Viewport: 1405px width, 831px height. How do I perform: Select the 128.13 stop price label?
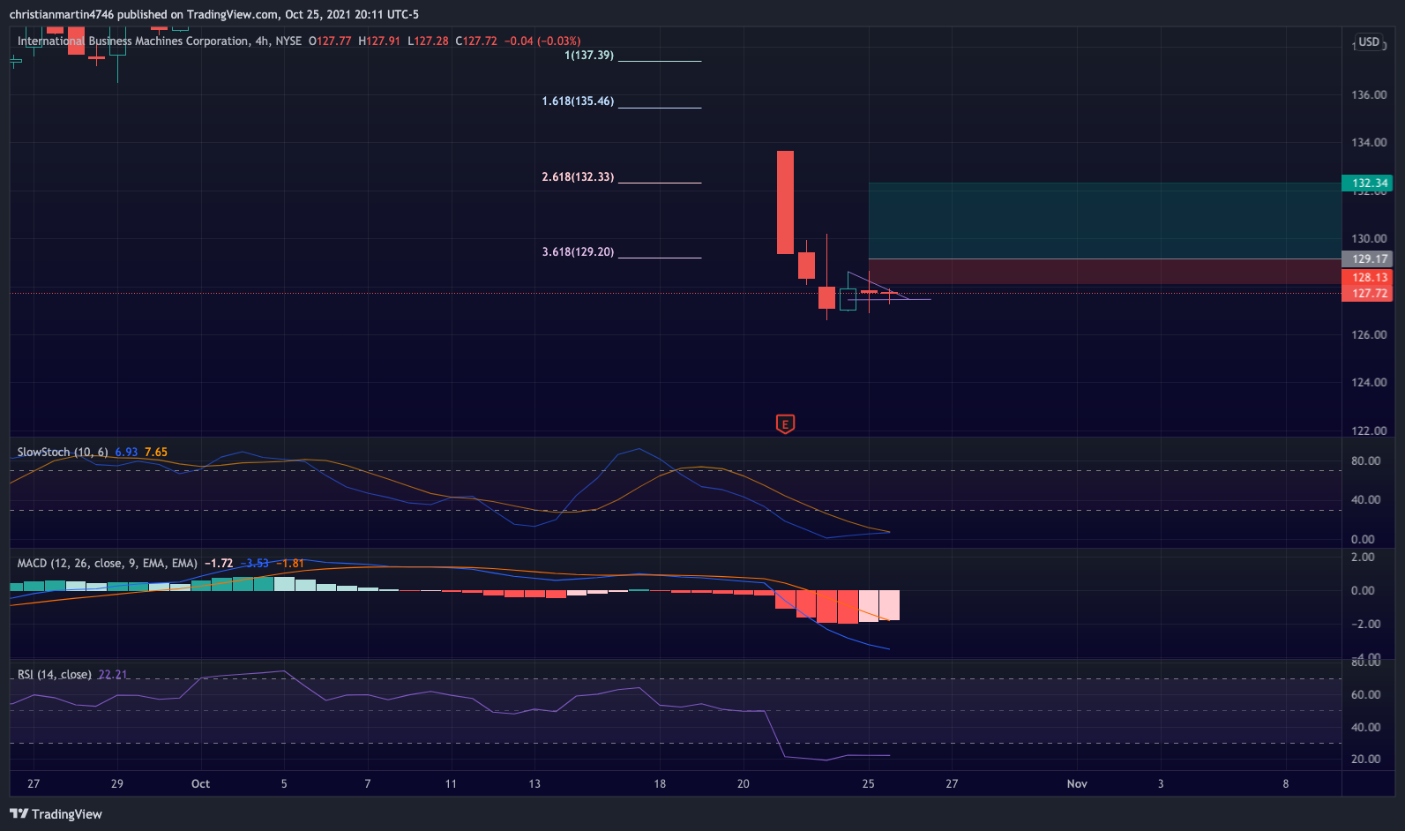point(1367,277)
